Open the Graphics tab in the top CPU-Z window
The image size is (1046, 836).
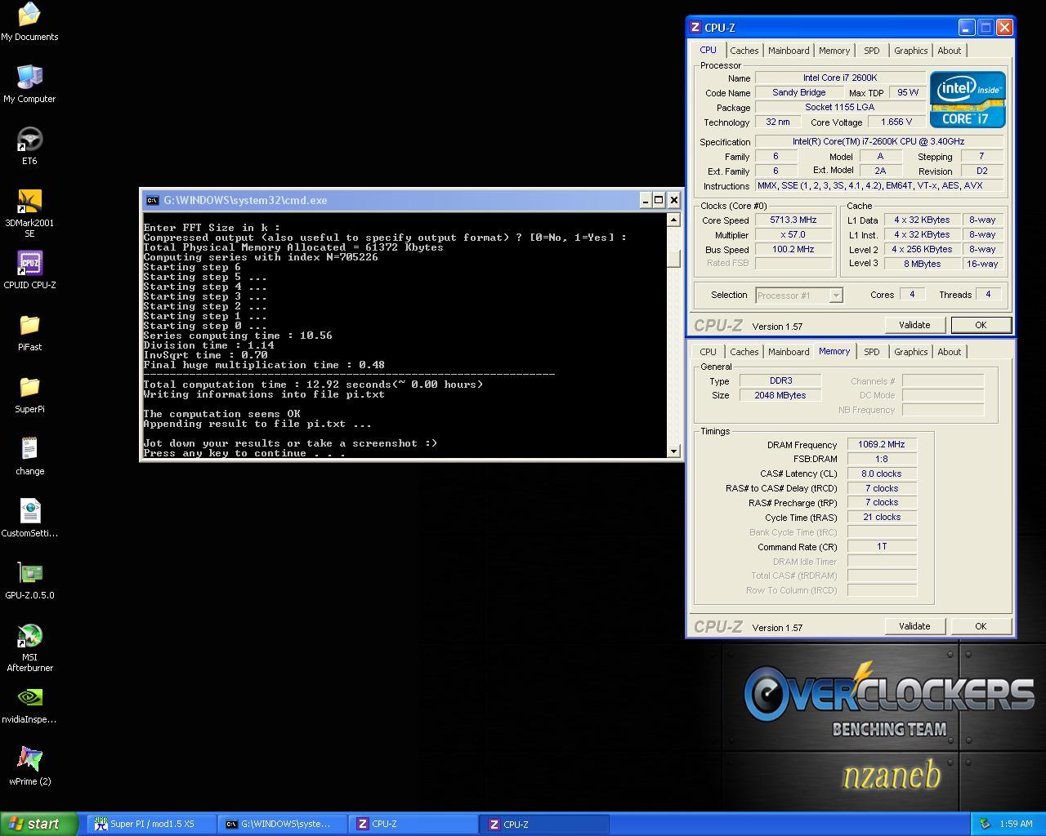(910, 51)
